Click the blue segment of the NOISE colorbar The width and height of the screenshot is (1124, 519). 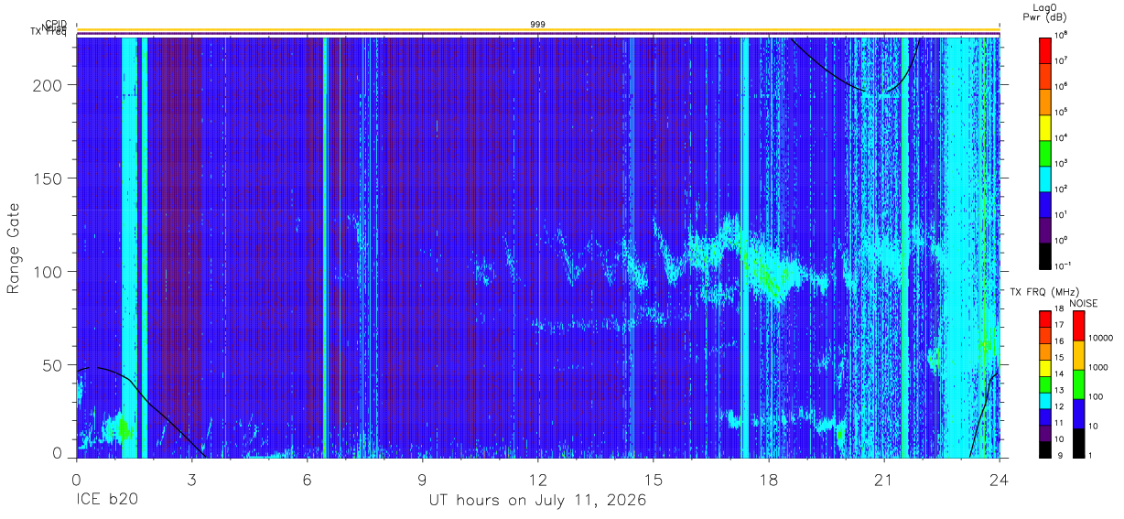1079,414
